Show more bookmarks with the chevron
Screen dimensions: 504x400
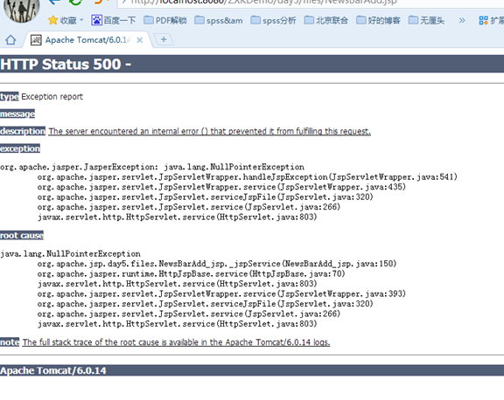coord(462,21)
